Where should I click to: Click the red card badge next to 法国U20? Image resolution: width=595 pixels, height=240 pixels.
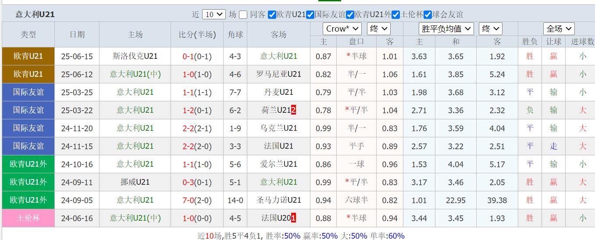293,218
